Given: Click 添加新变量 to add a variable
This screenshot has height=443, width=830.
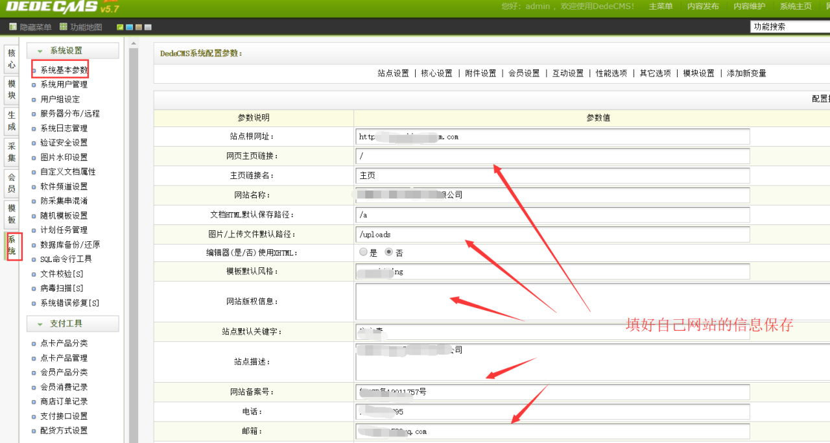Looking at the screenshot, I should coord(746,73).
